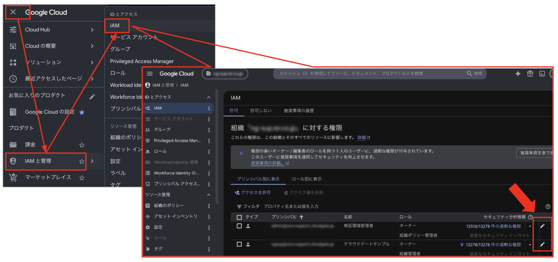Open グループ in console sidebar
This screenshot has height=262, width=558.
pos(162,130)
